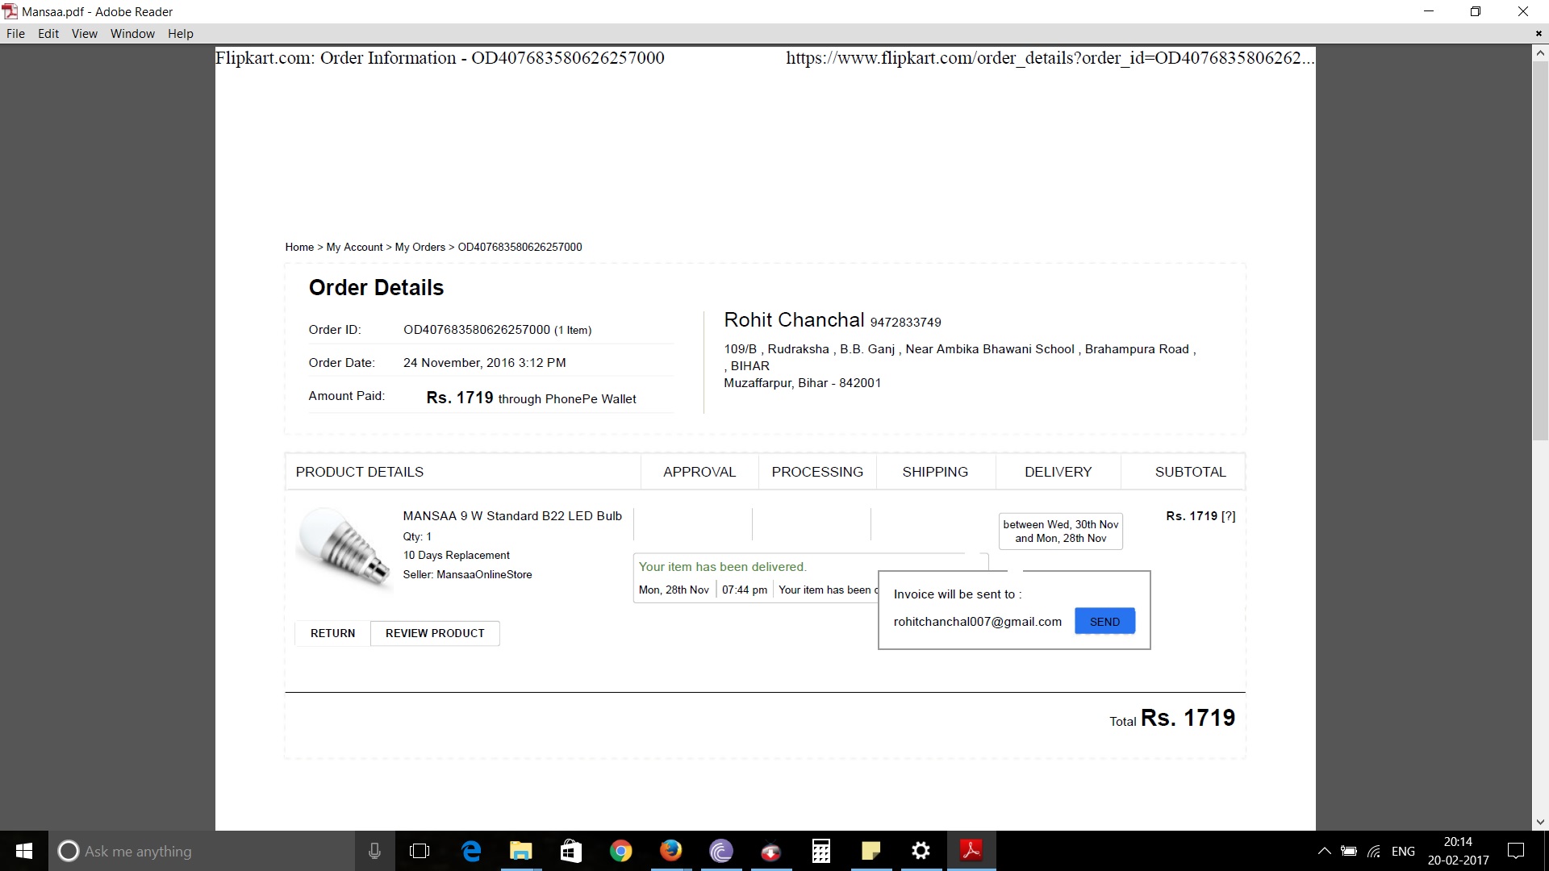Viewport: 1549px width, 871px height.
Task: Click scroll down arrow on vertical scrollbar
Action: click(1540, 822)
